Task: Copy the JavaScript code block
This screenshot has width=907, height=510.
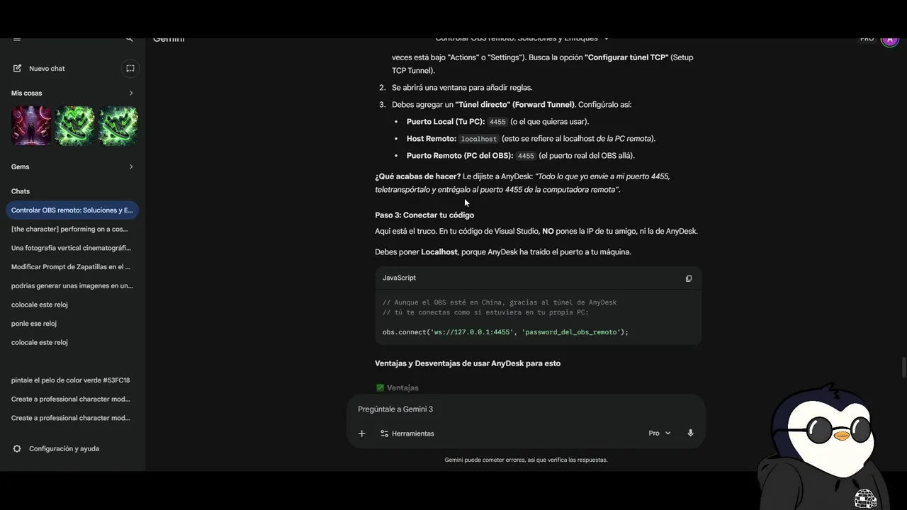Action: point(688,278)
